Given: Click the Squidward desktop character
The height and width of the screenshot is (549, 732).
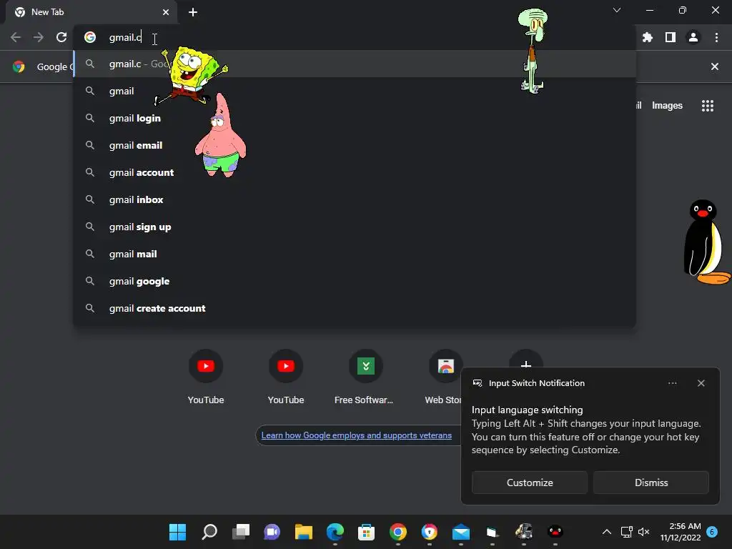Looking at the screenshot, I should pos(532,51).
